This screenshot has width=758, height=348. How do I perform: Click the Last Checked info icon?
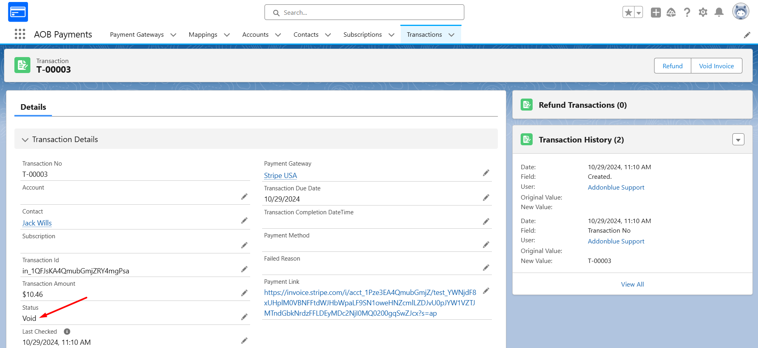pos(67,332)
